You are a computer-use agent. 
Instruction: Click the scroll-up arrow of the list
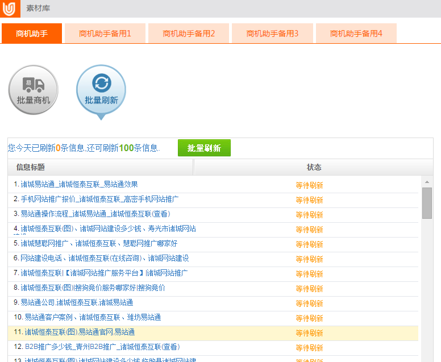click(427, 181)
